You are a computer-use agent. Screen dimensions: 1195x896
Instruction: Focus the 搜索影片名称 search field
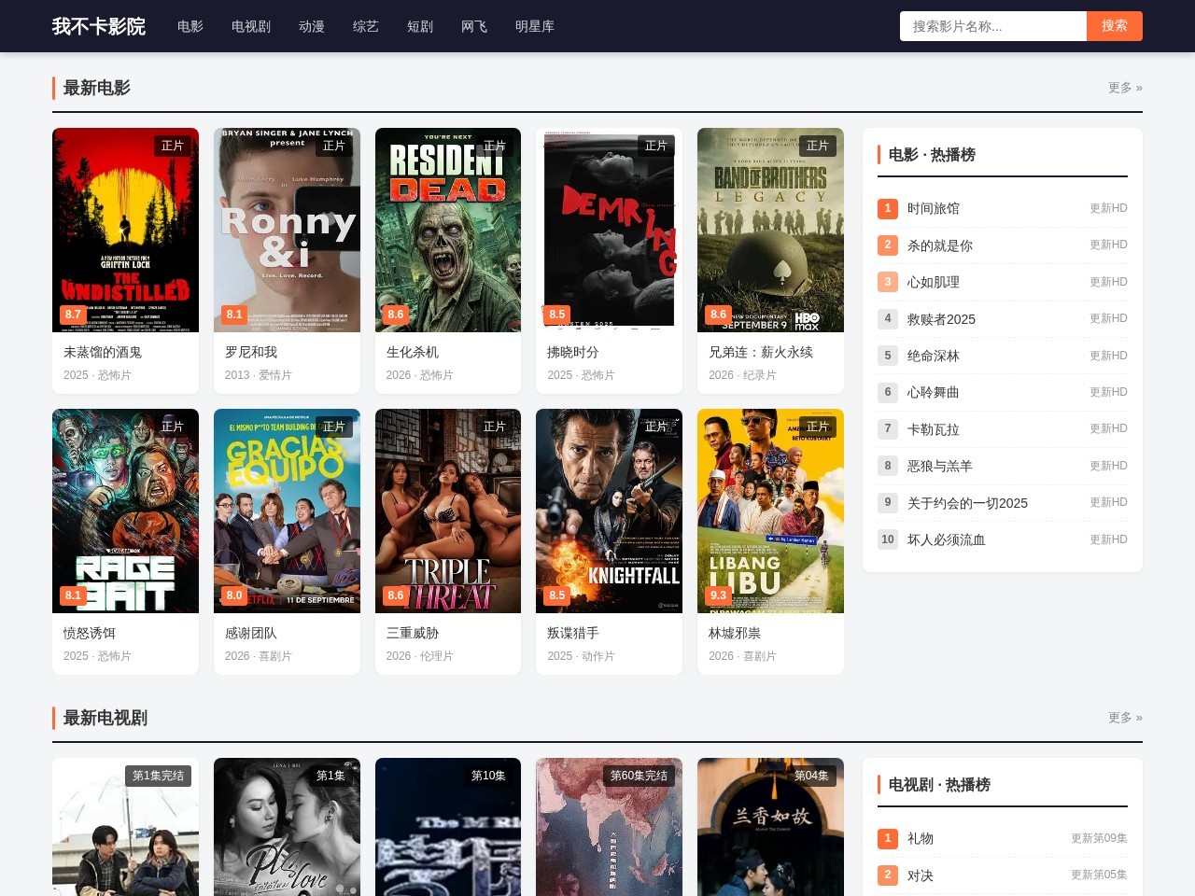click(993, 26)
